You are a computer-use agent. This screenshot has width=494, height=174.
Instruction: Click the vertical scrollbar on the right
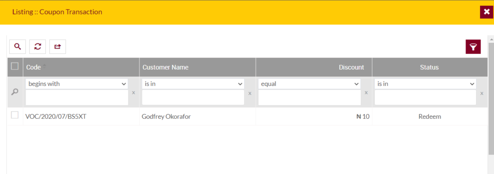491,99
